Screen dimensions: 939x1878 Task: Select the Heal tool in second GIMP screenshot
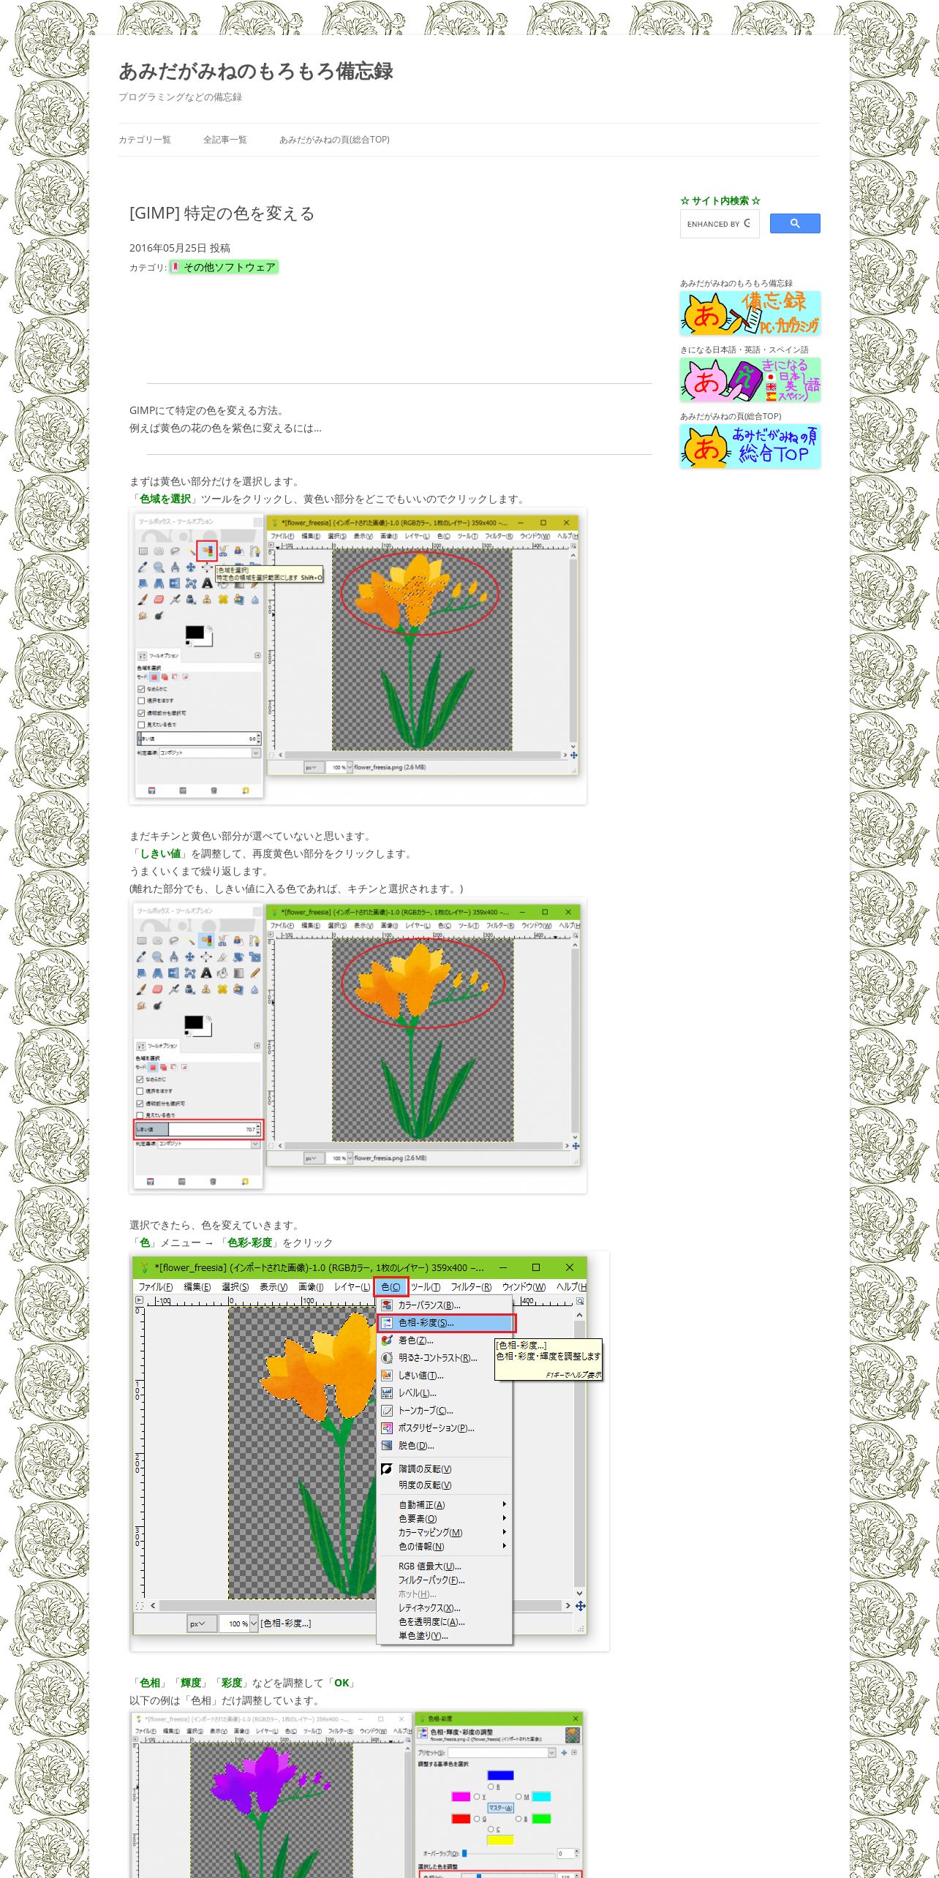pos(222,989)
